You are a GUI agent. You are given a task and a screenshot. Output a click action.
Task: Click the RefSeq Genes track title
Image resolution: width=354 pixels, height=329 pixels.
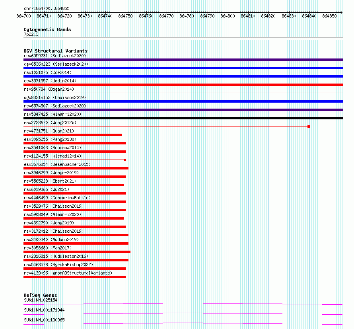pyautogui.click(x=40, y=295)
